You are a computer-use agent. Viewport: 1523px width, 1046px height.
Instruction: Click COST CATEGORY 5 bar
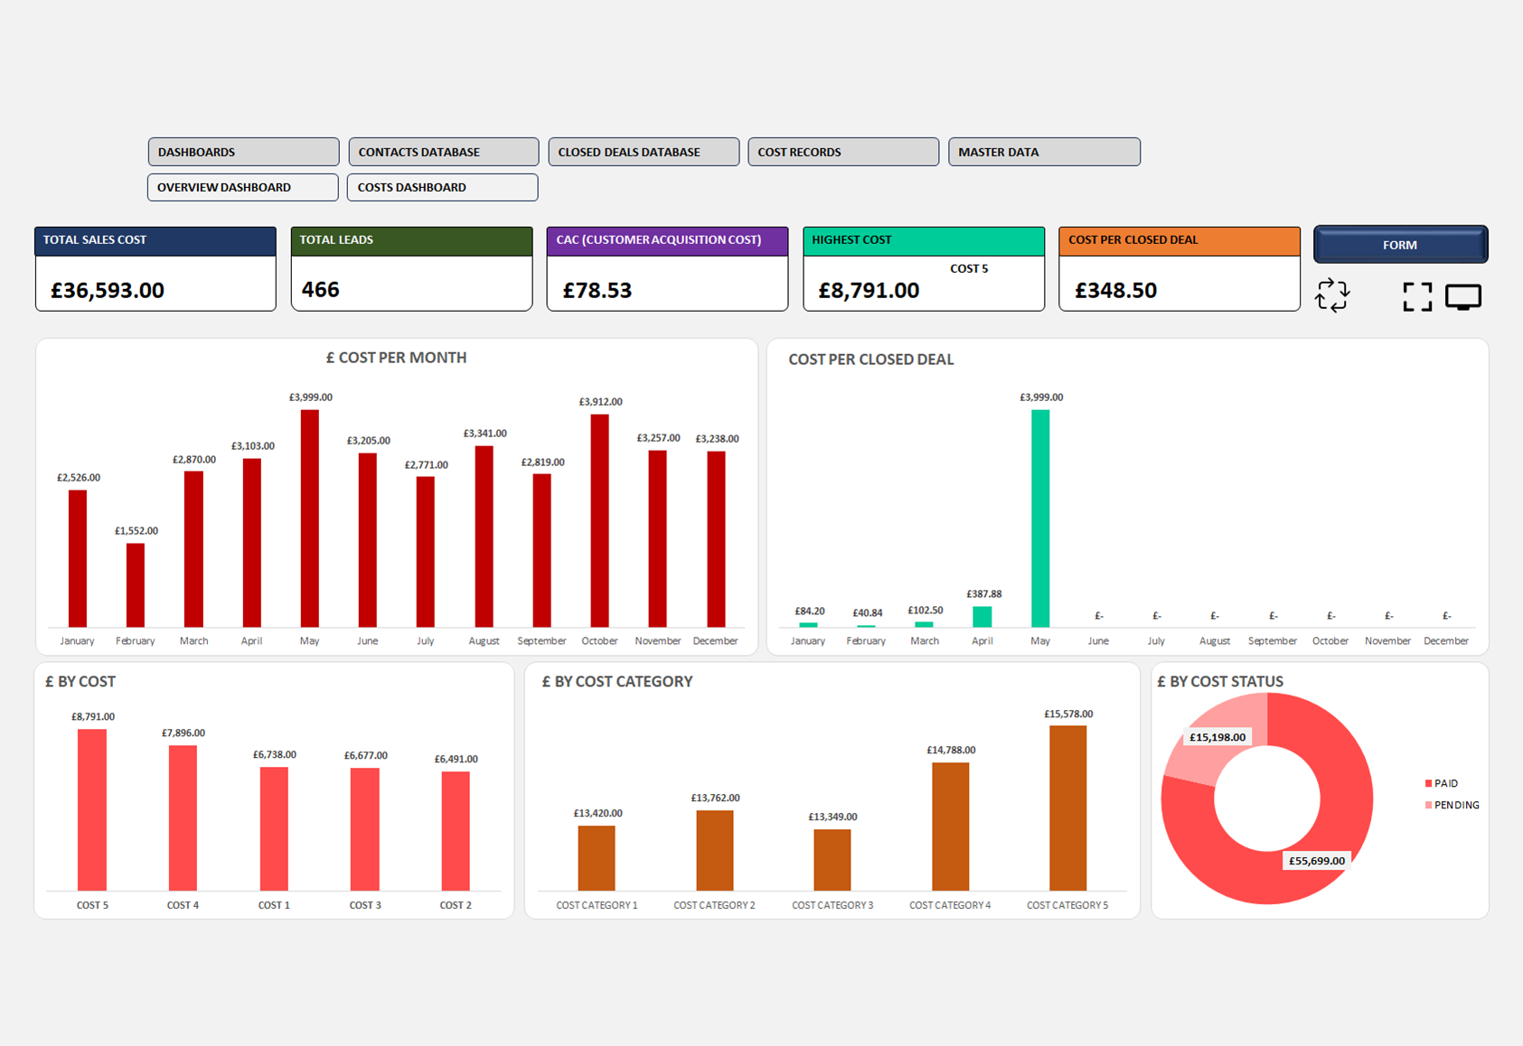click(1067, 808)
